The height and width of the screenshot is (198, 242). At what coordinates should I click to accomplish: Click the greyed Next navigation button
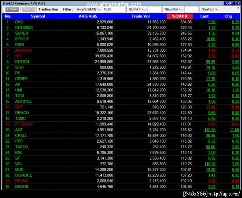(29, 9)
